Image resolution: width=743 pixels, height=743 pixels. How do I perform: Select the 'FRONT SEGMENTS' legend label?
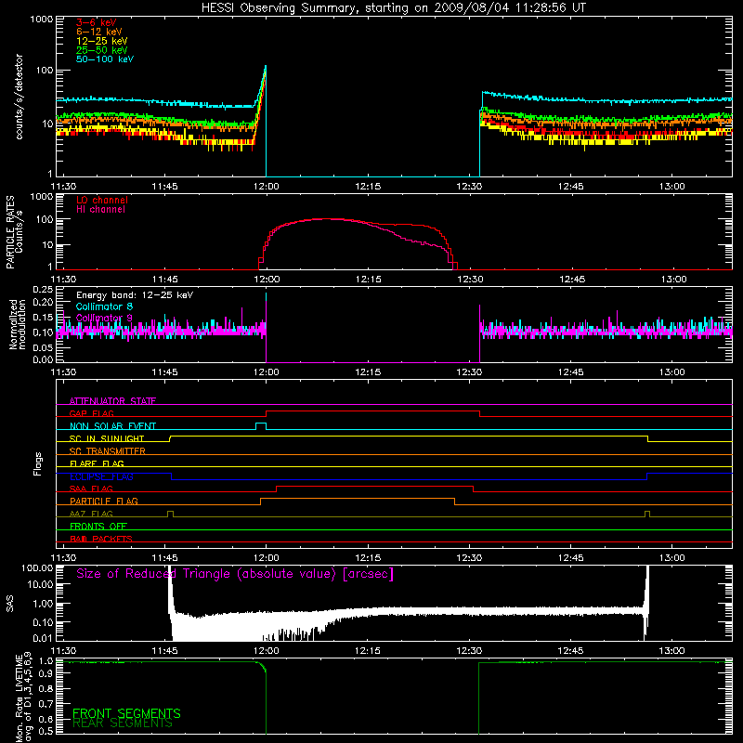(x=126, y=713)
